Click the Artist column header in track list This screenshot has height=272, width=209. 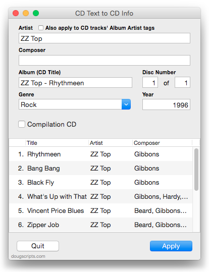coord(111,143)
